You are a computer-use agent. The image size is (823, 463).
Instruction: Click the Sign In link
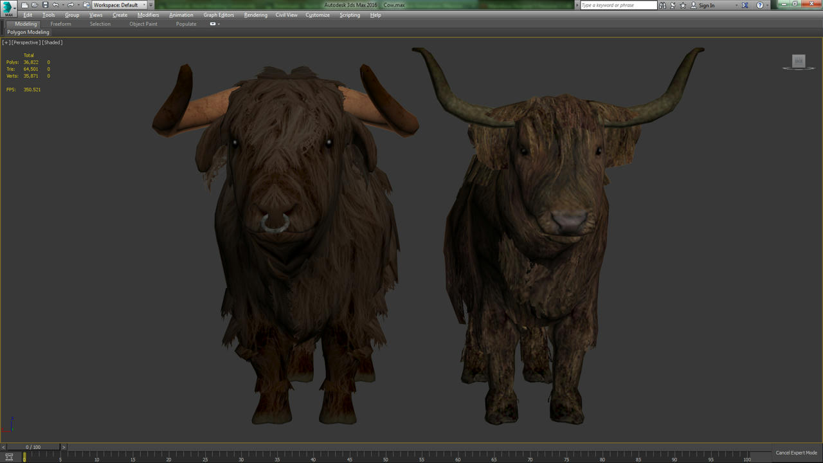point(707,5)
